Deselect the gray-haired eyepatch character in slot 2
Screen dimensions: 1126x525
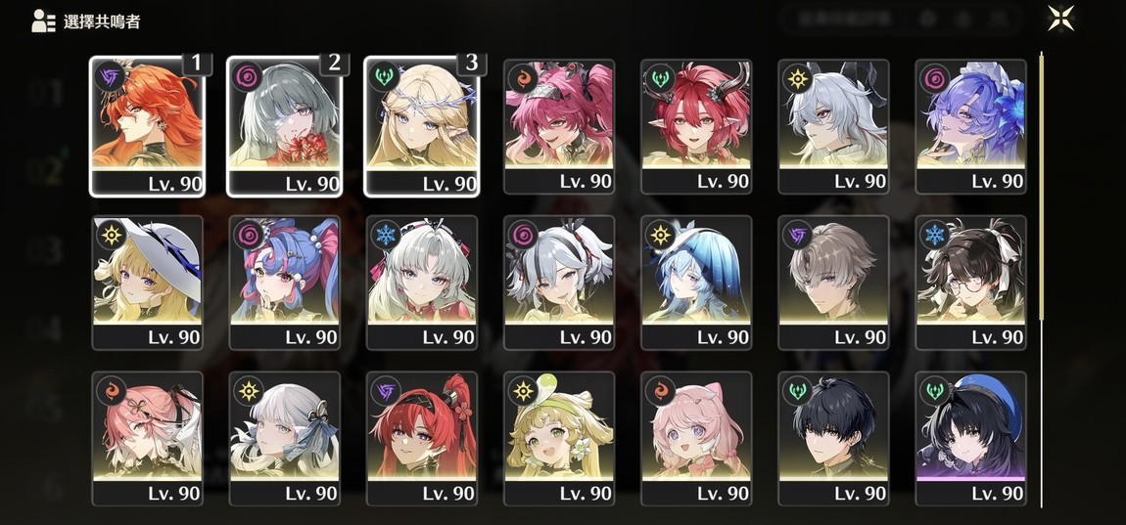284,127
